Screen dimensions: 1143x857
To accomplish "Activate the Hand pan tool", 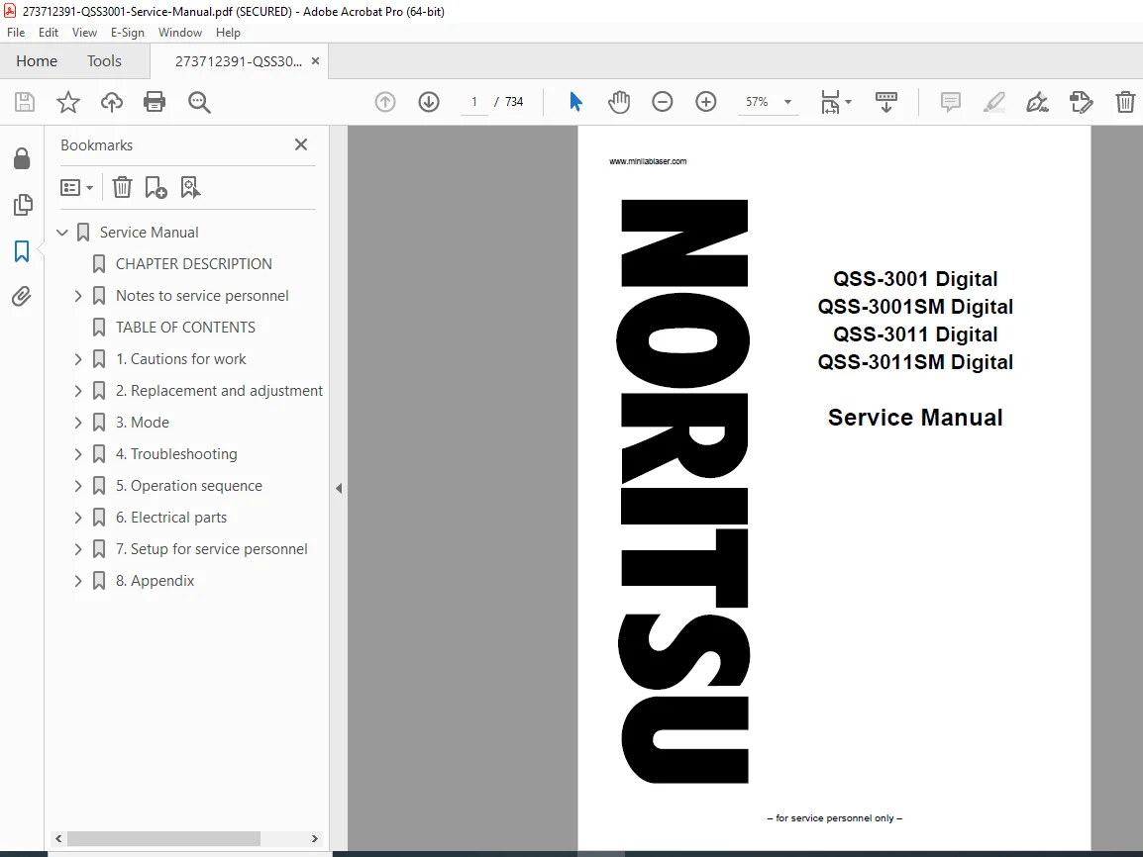I will click(x=619, y=102).
